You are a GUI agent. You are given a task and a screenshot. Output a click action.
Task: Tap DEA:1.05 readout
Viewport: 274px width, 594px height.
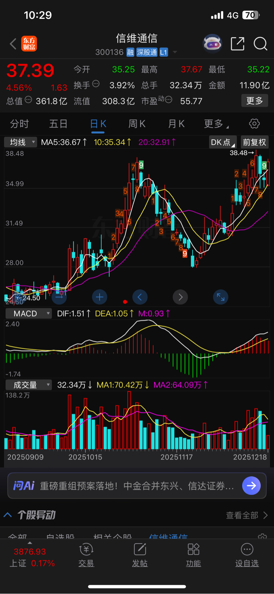coord(114,314)
